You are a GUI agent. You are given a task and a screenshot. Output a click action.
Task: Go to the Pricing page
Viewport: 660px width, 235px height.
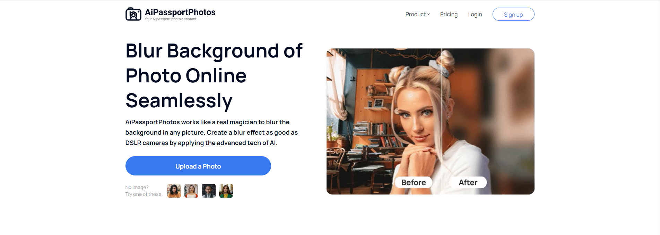click(x=449, y=14)
